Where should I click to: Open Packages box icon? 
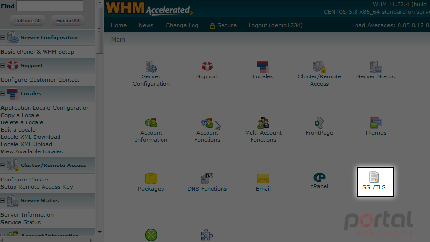coord(151,179)
